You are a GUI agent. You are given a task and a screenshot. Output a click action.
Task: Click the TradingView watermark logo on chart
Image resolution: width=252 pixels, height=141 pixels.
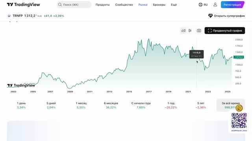21,85
